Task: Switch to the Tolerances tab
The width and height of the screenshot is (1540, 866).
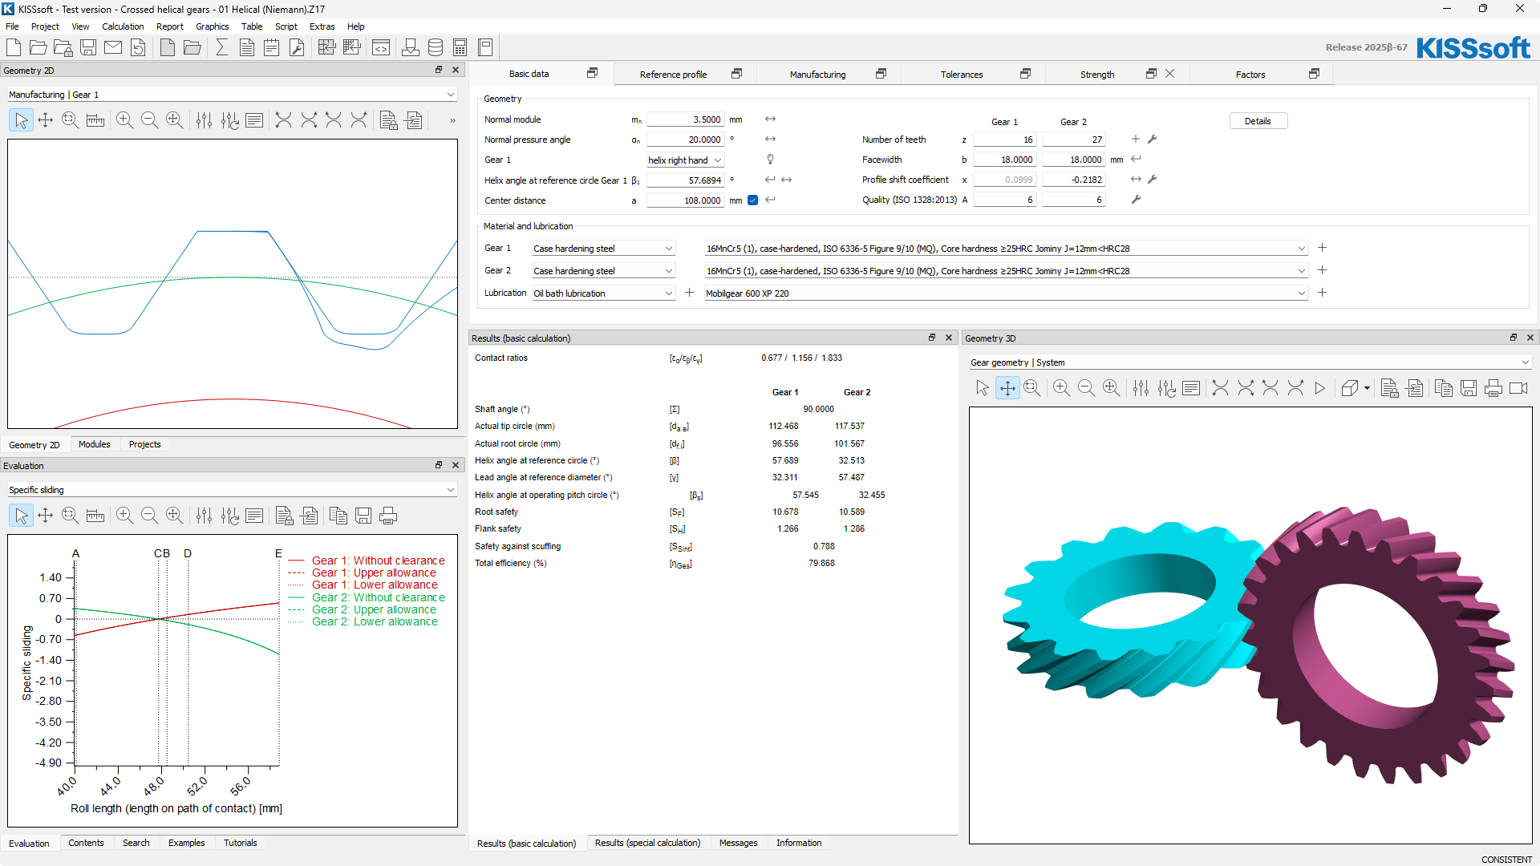Action: (962, 75)
